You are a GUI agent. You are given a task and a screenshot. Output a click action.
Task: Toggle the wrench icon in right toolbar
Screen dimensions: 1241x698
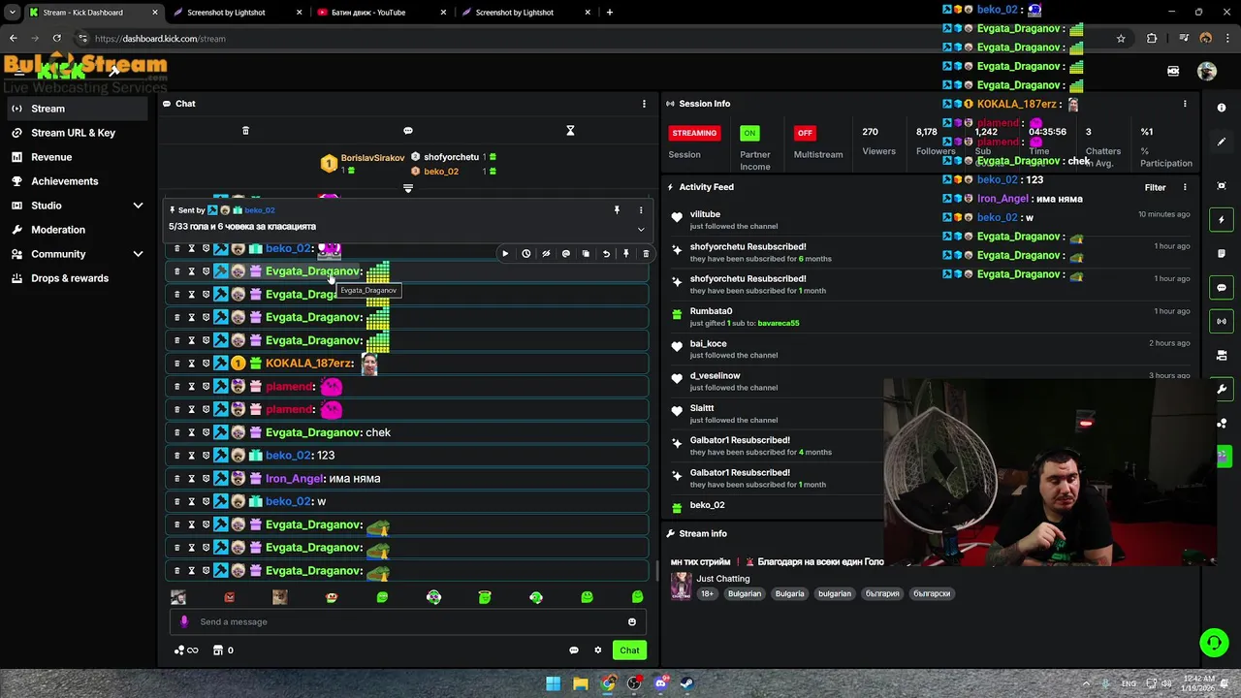click(1222, 389)
